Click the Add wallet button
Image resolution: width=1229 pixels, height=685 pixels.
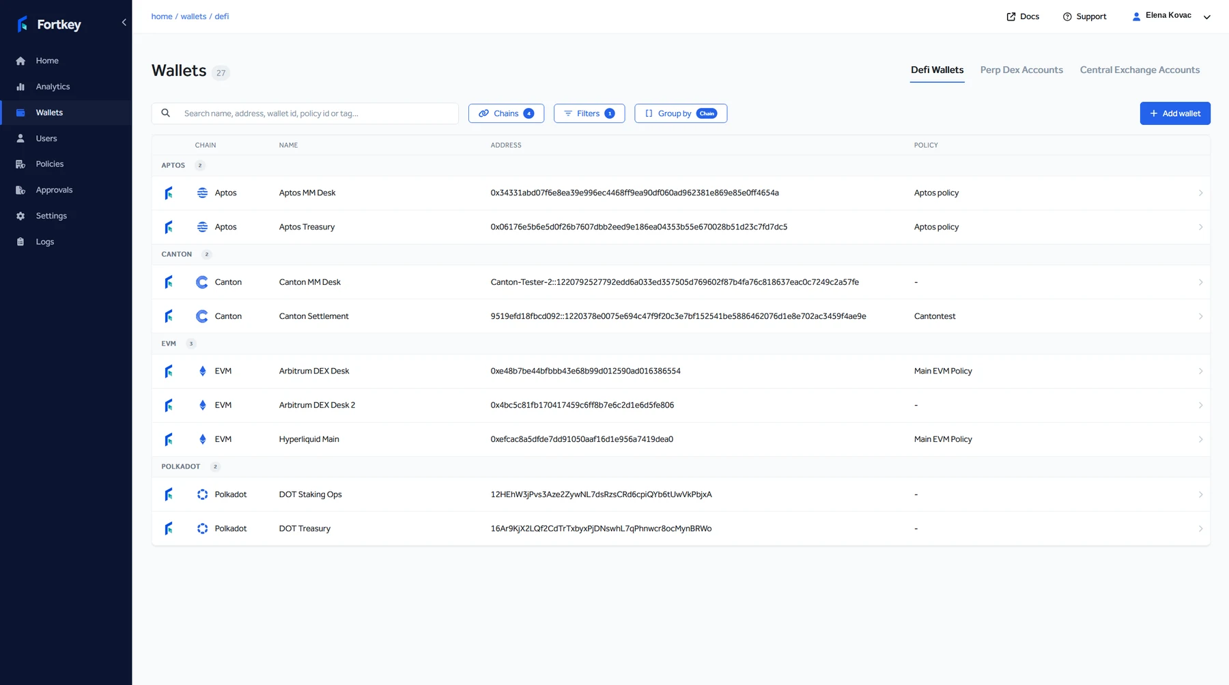tap(1175, 113)
